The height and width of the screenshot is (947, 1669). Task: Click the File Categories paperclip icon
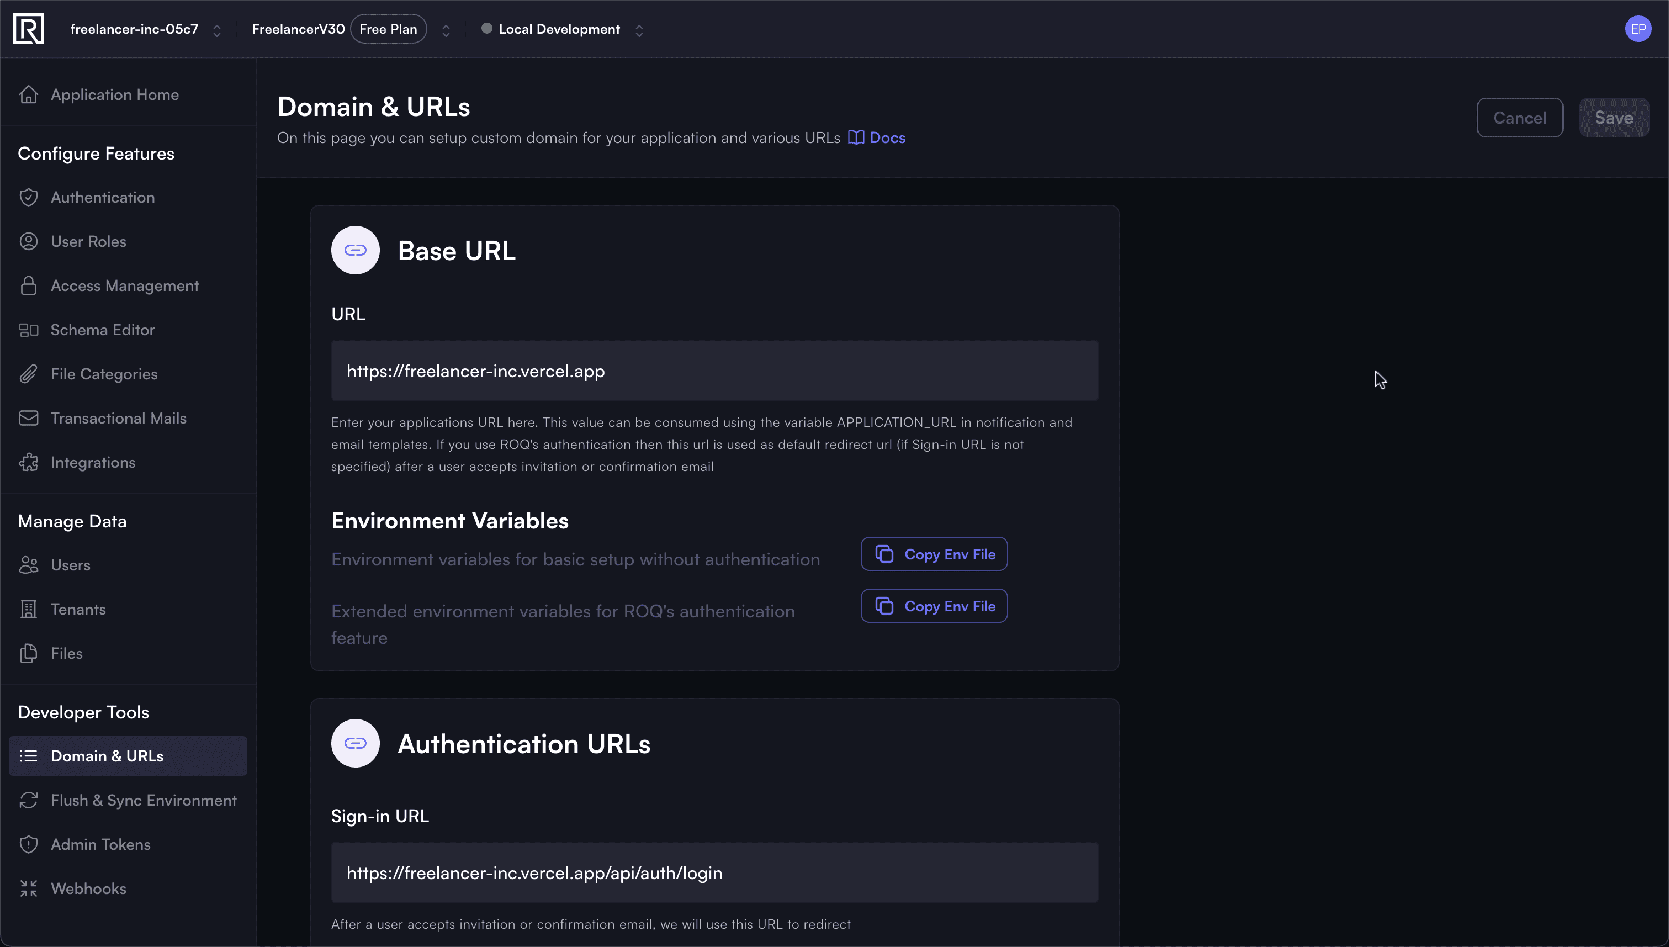[28, 374]
